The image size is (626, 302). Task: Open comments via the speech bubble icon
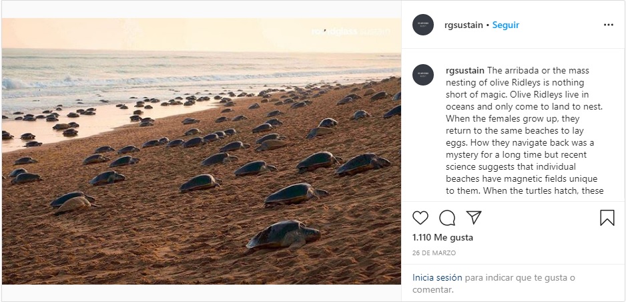point(447,218)
